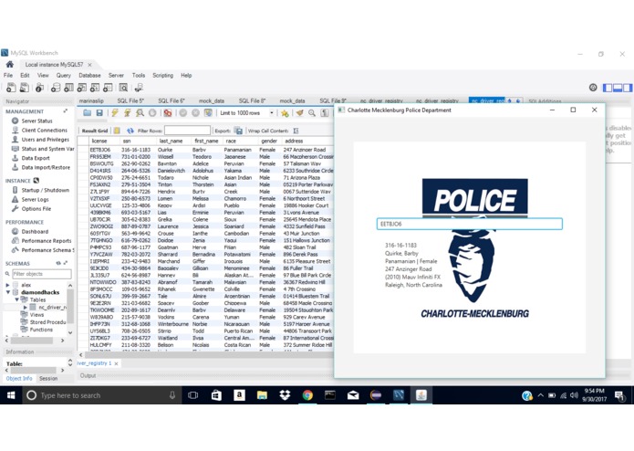
Task: Click the refresh result grid icon
Action: 130,131
